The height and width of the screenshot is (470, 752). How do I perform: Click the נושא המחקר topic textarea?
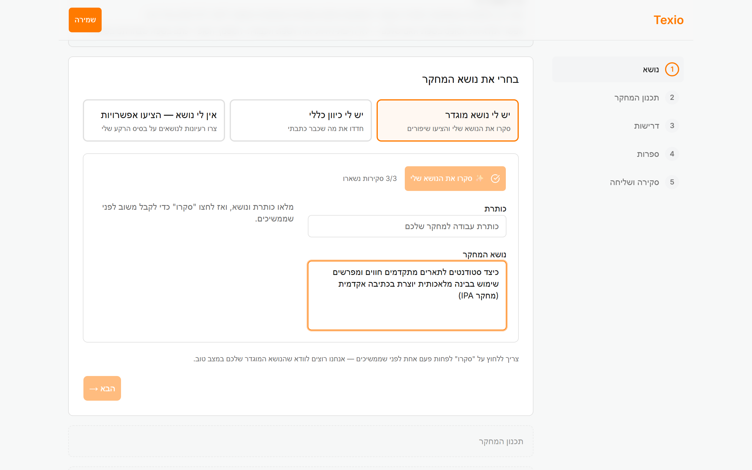click(x=407, y=295)
